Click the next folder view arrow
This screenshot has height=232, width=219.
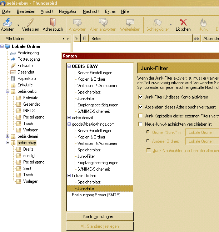coord(68,39)
